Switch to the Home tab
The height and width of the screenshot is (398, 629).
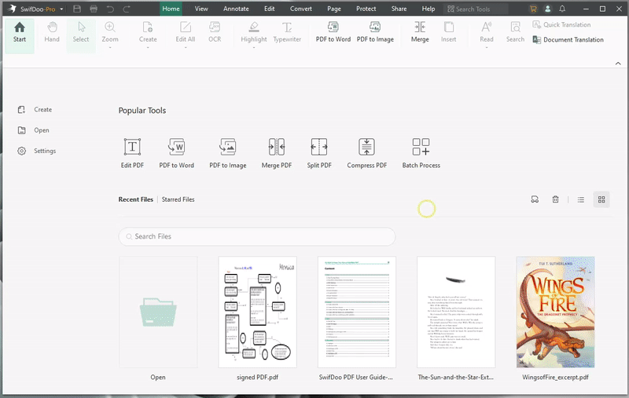click(171, 9)
